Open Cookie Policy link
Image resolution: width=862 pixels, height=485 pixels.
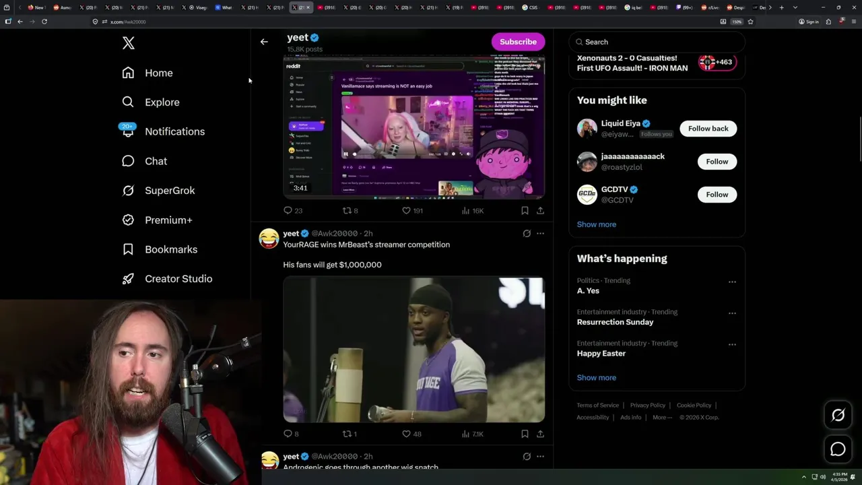pos(694,406)
